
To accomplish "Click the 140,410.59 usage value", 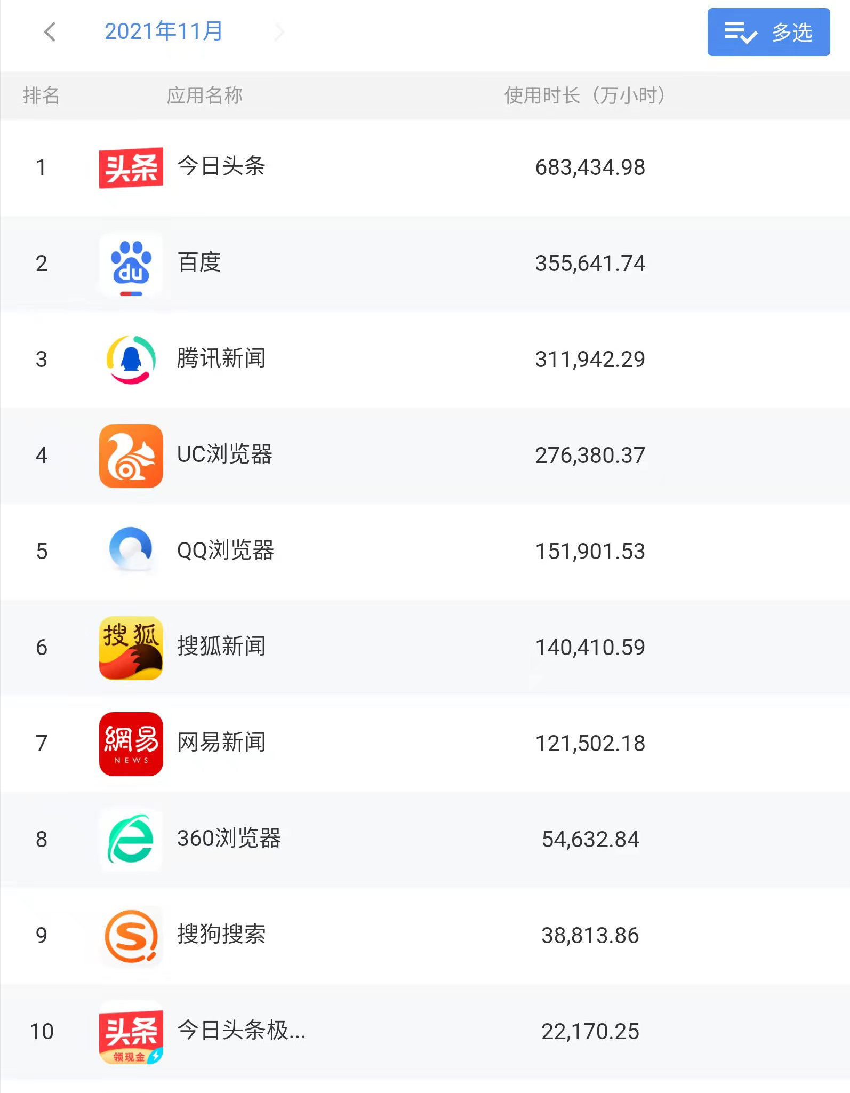I will [590, 648].
